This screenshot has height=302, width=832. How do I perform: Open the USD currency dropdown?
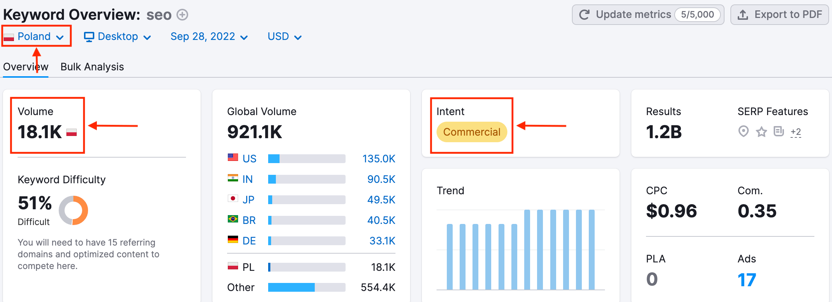point(285,36)
